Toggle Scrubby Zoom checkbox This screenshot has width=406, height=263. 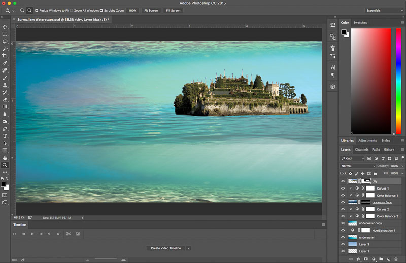point(101,10)
